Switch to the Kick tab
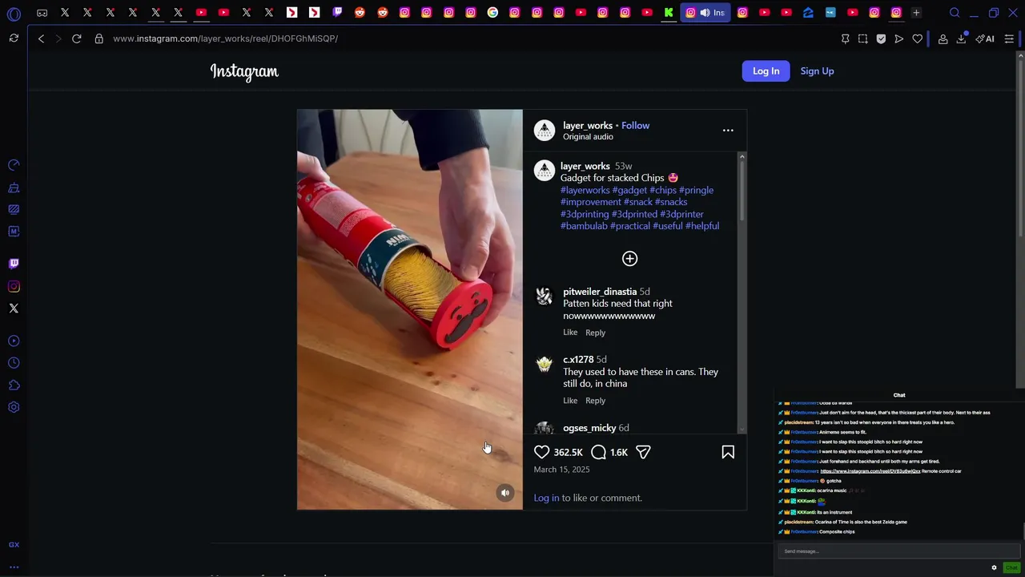 tap(669, 13)
